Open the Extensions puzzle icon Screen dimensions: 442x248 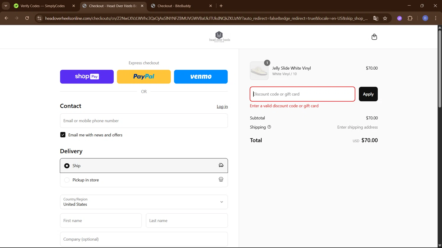410,18
